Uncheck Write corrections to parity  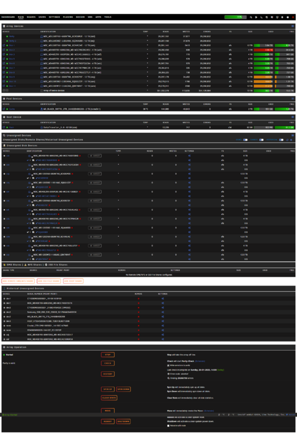pos(168,365)
